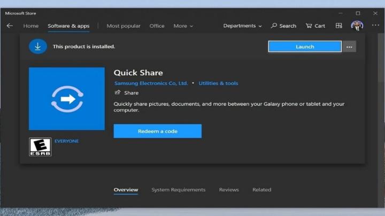The image size is (385, 216).
Task: Share the Quick Share app
Action: pos(127,93)
